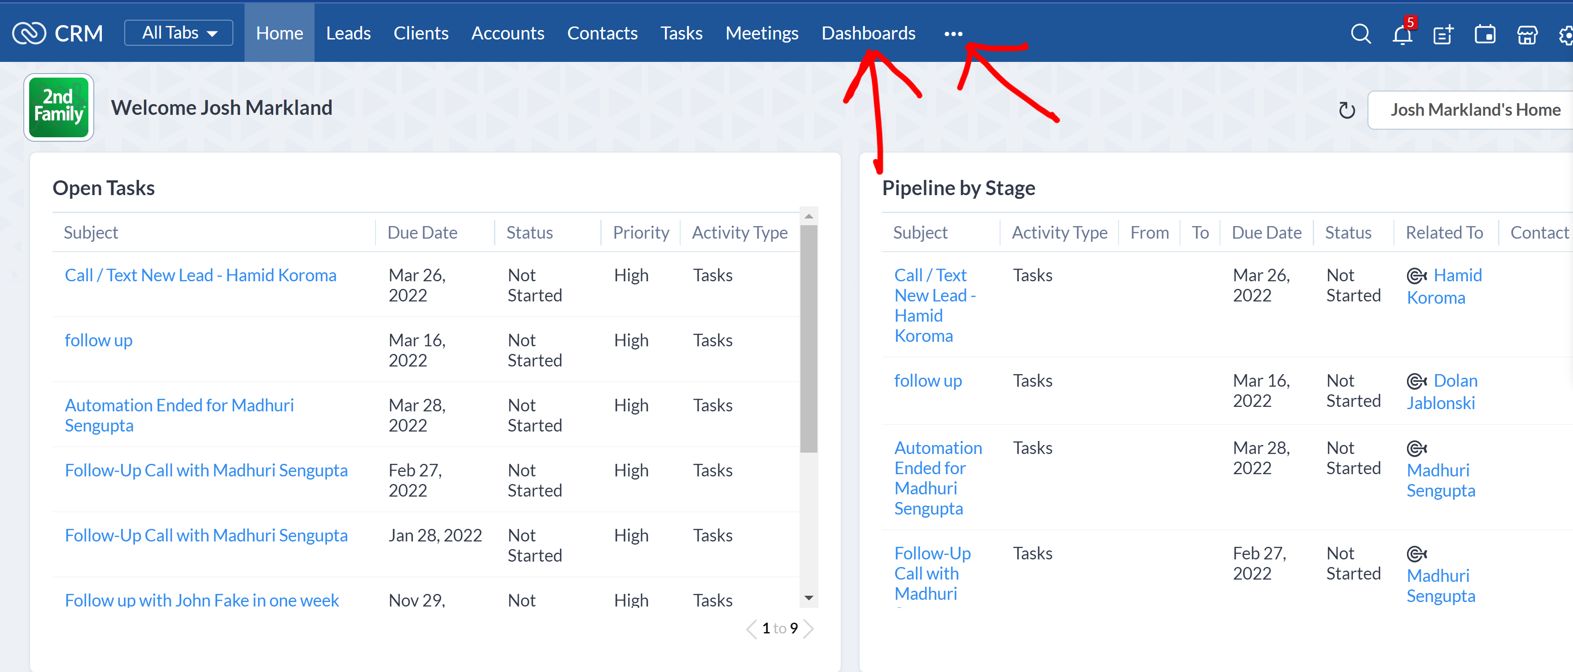
Task: Open the notifications bell icon
Action: 1402,35
